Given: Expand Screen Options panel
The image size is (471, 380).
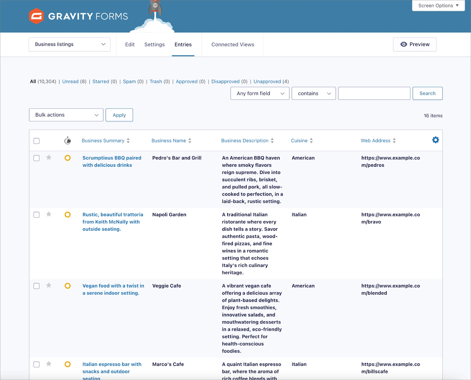Looking at the screenshot, I should 438,6.
